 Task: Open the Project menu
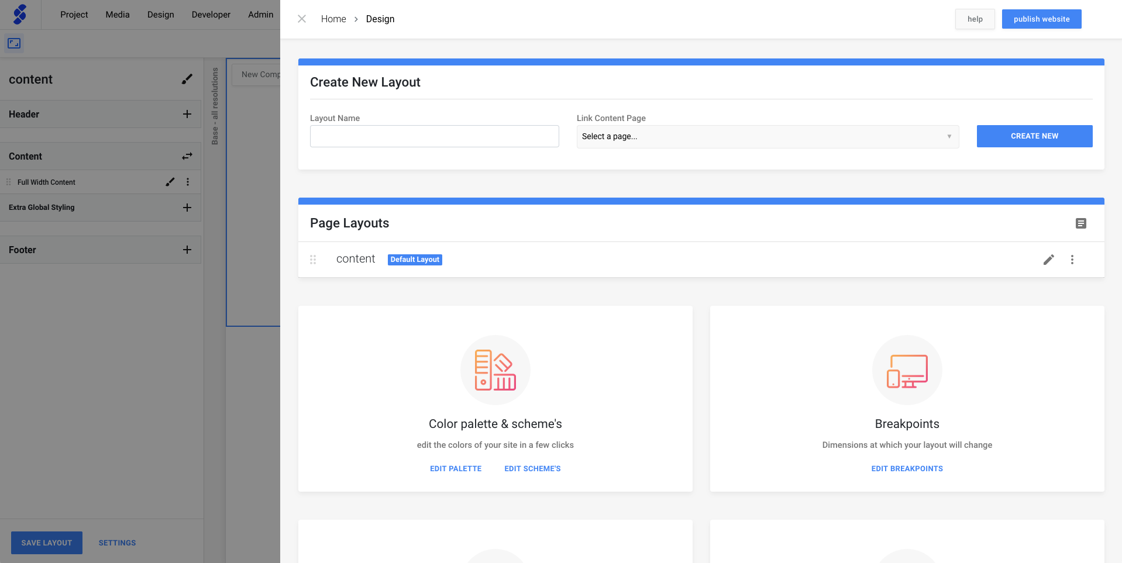[74, 15]
